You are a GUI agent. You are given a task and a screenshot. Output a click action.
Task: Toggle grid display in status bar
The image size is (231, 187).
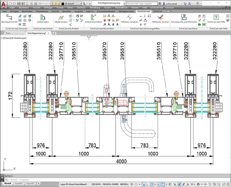(x=132, y=184)
